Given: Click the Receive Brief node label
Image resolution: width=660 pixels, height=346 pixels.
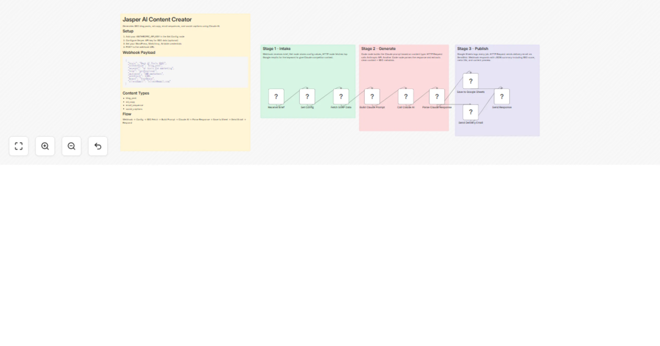Looking at the screenshot, I should 276,107.
